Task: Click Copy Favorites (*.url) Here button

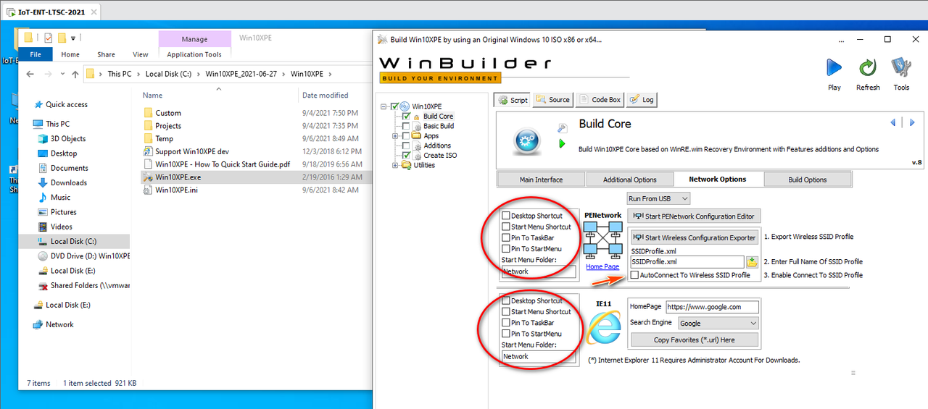Action: tap(695, 340)
